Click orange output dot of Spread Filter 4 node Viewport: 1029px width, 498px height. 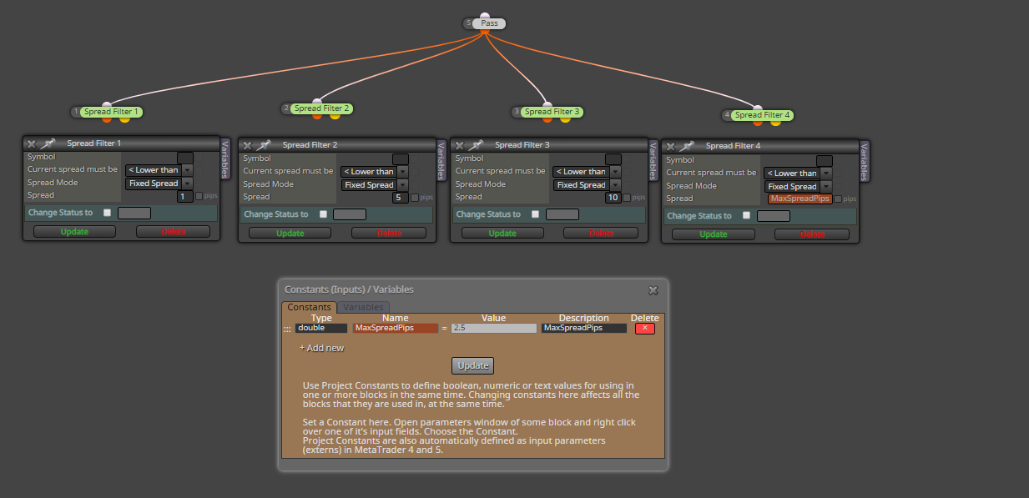[x=758, y=122]
